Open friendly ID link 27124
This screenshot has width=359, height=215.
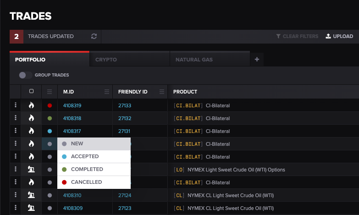tap(125, 195)
